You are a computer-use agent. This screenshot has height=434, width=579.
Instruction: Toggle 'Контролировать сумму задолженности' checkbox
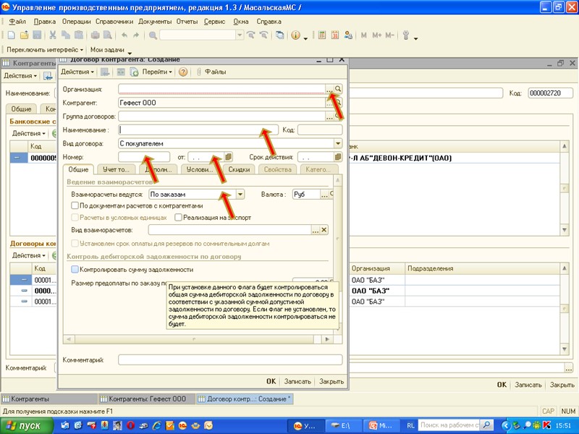coord(75,269)
